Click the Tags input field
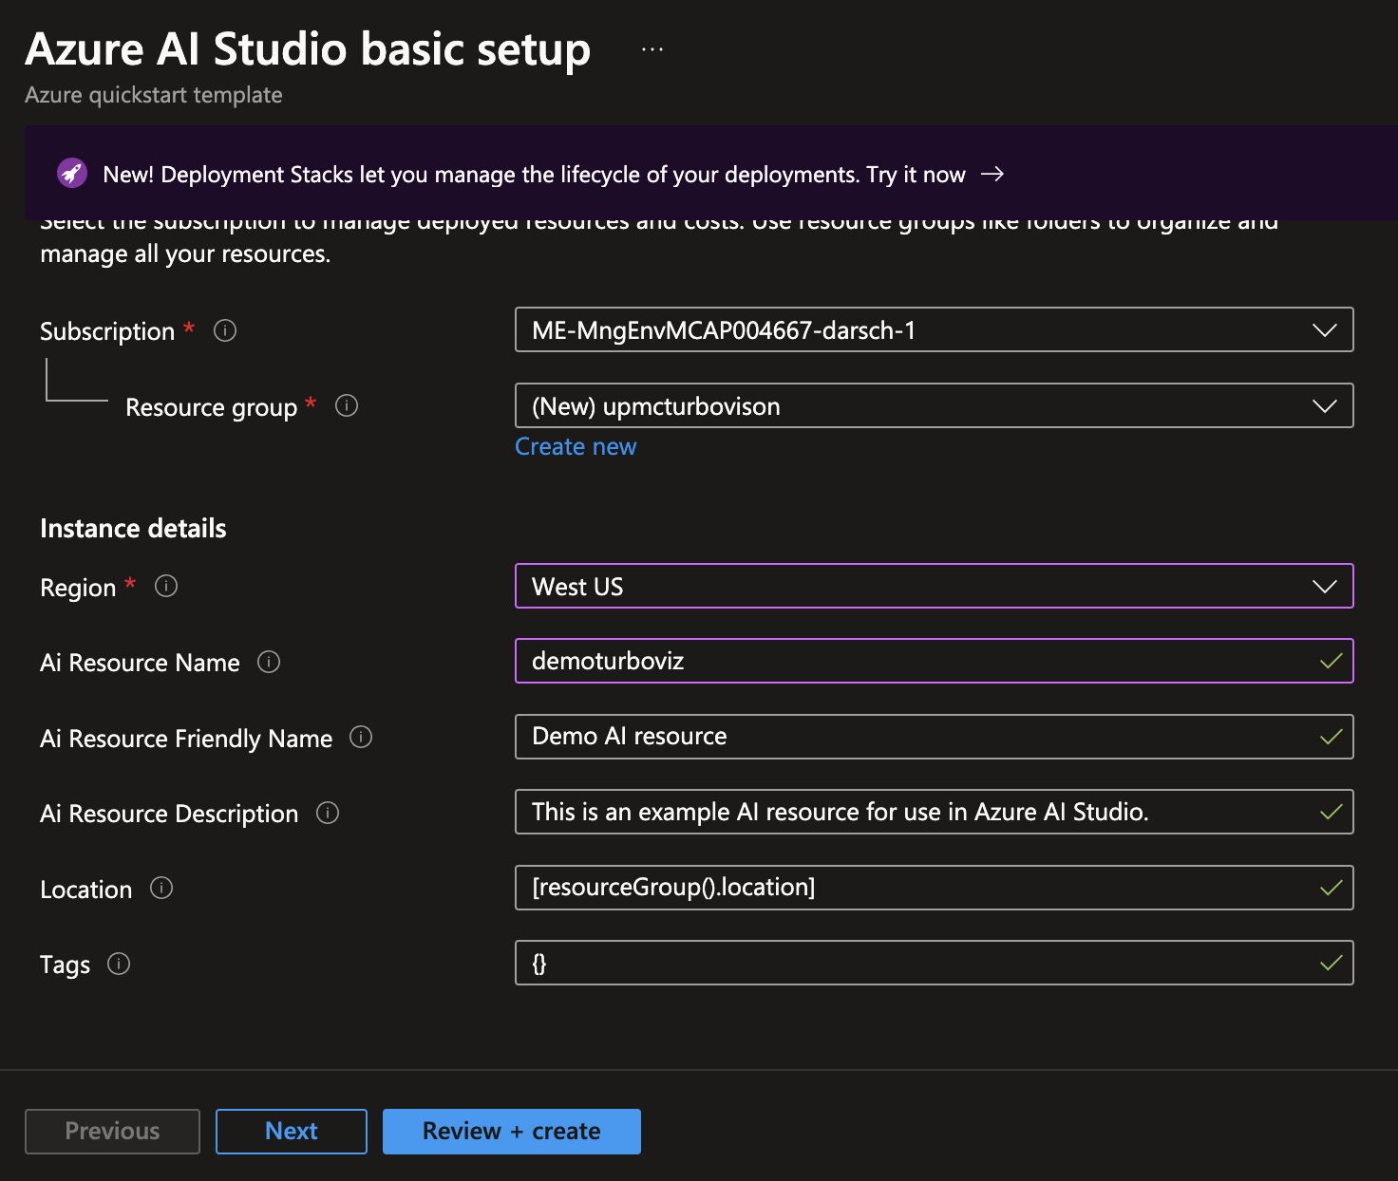This screenshot has height=1181, width=1398. click(912, 964)
